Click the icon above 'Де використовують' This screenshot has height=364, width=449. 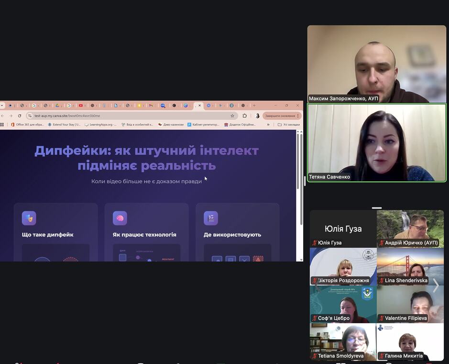pyautogui.click(x=210, y=218)
